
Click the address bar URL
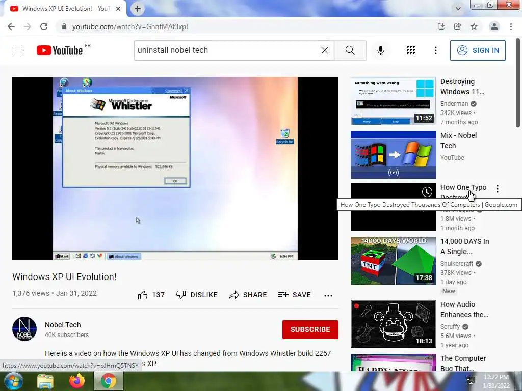tap(130, 26)
